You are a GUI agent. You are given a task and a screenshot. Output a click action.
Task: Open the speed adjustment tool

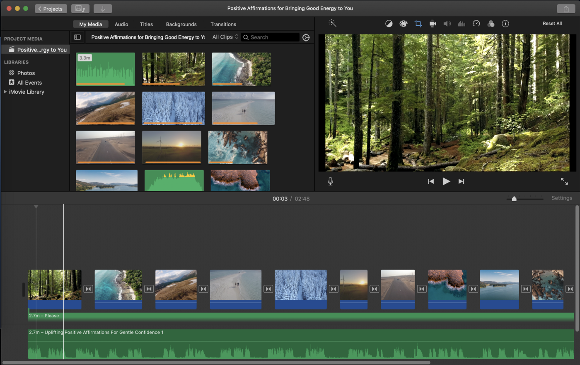tap(476, 24)
